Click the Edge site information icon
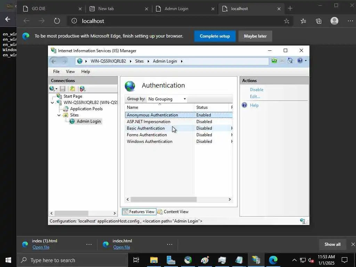 point(74,21)
